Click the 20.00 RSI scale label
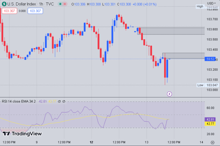Screen dimensions: 220x146 tap(210, 134)
